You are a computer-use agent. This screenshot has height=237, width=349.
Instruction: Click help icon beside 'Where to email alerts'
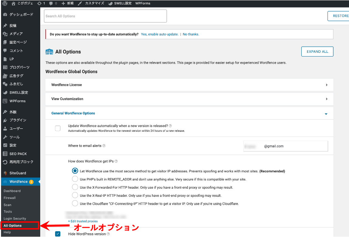[104, 146]
